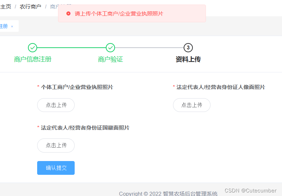
Task: Upload the 营业执照照片 via 点击上传 button
Action: click(56, 105)
